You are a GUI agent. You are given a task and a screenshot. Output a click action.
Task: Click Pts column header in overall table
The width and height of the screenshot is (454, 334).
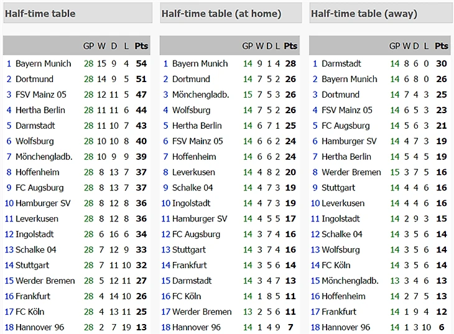142,46
